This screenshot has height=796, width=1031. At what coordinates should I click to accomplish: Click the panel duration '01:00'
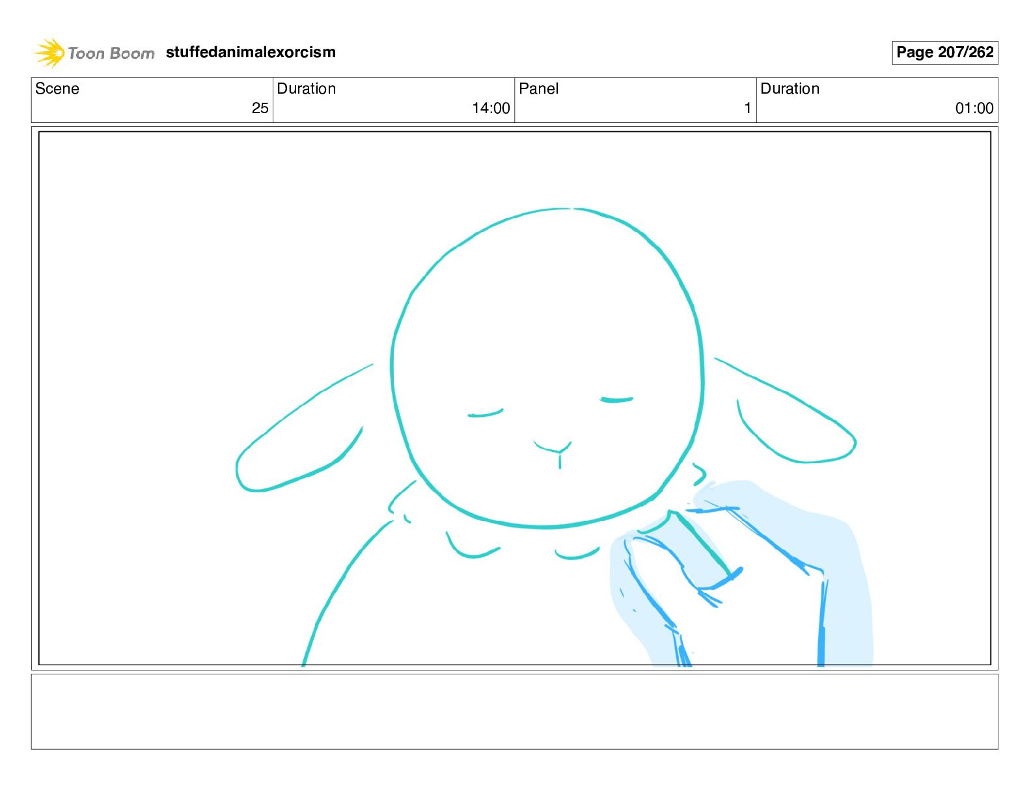[974, 108]
